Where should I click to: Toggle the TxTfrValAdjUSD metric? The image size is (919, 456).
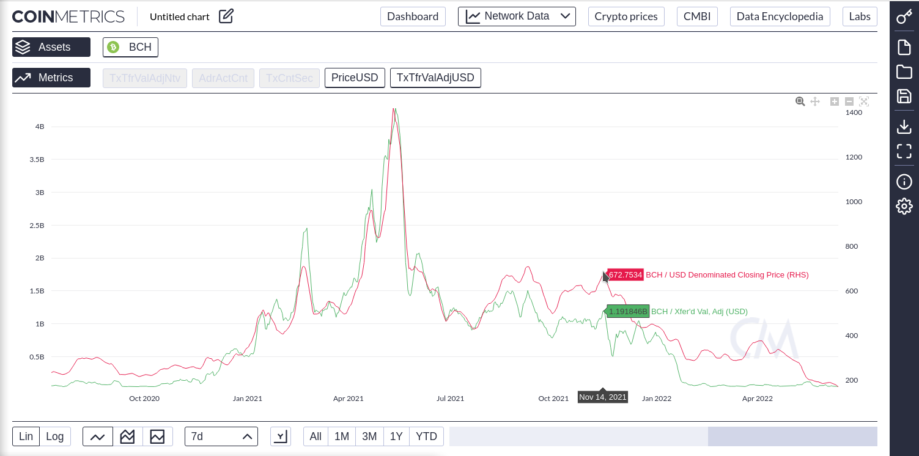(435, 78)
